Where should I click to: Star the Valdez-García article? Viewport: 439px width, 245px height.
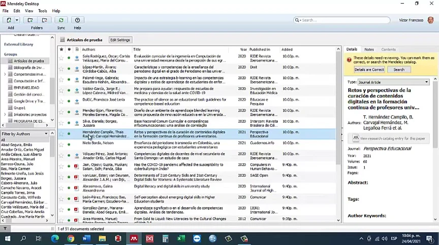point(61,90)
